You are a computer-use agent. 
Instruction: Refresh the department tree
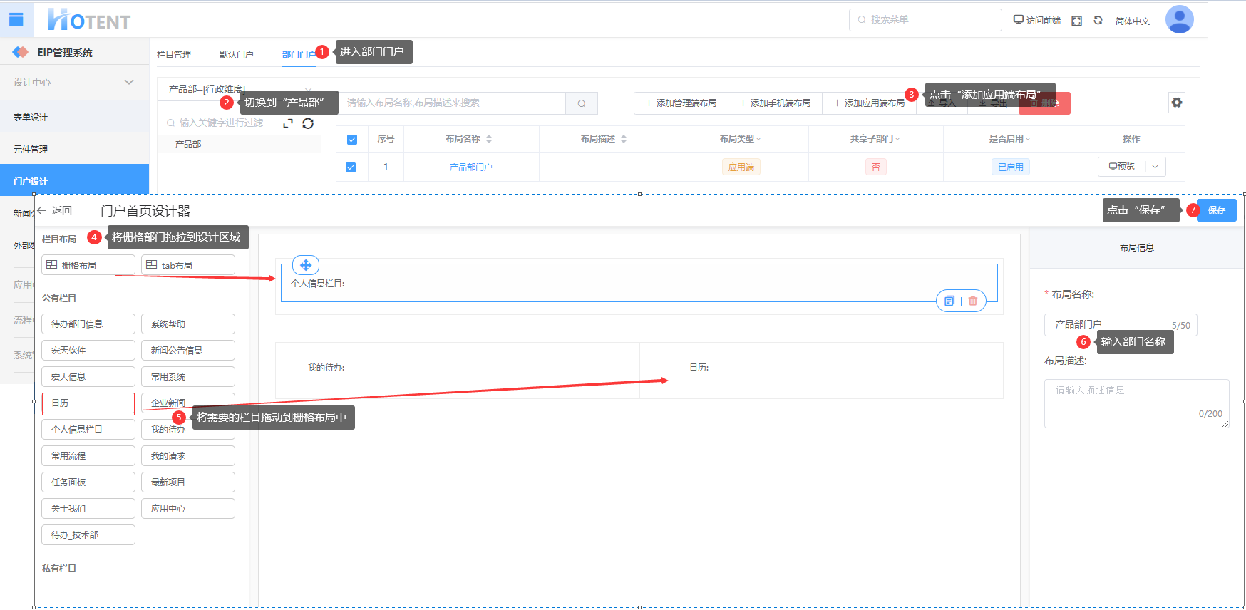click(308, 123)
